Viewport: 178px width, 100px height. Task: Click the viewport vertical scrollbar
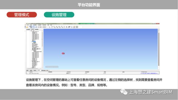click(x=159, y=49)
